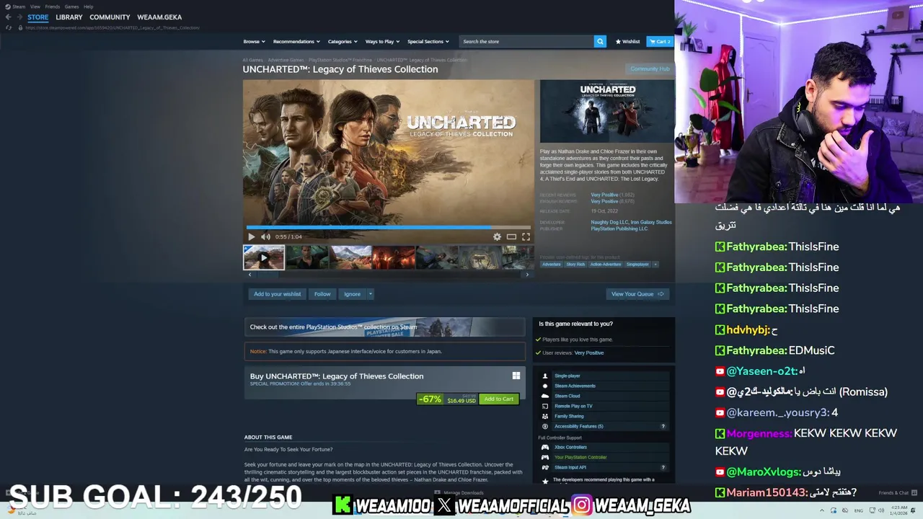Open the Help menu
Viewport: 923px width, 519px height.
pos(88,6)
